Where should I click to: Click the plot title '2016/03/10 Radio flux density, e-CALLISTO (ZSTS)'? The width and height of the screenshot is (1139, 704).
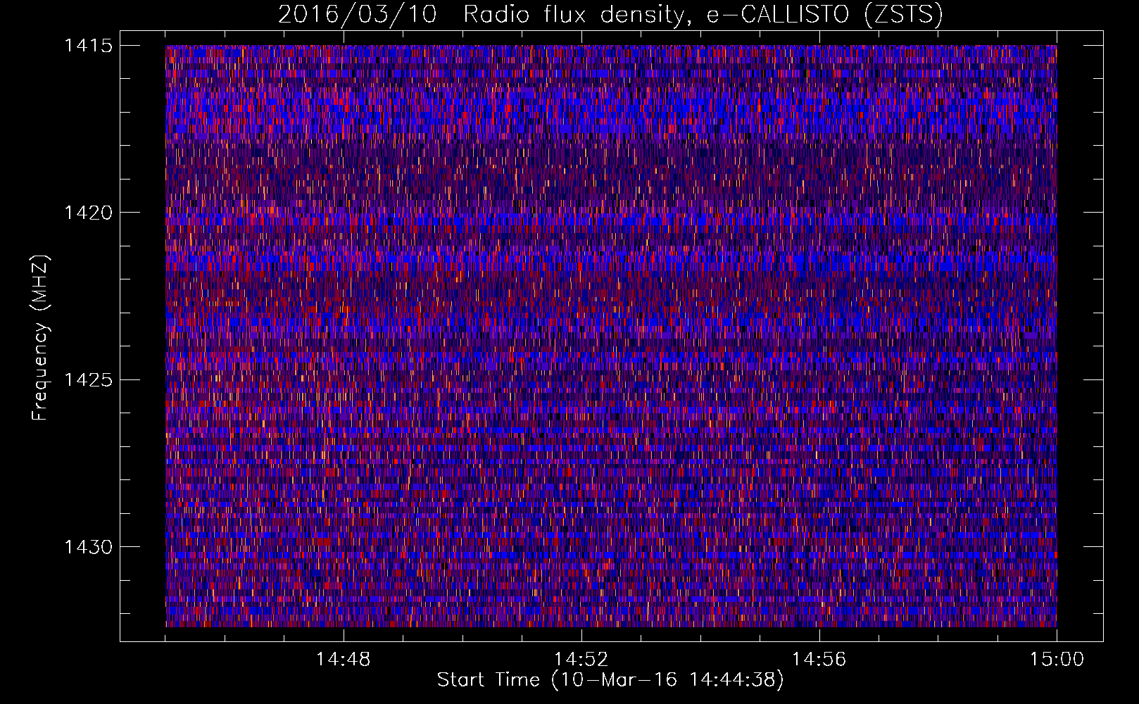[610, 15]
